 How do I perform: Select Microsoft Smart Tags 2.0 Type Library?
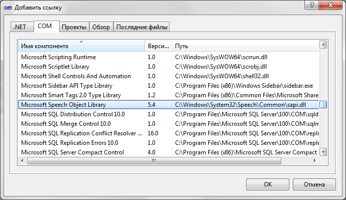(x=168, y=95)
